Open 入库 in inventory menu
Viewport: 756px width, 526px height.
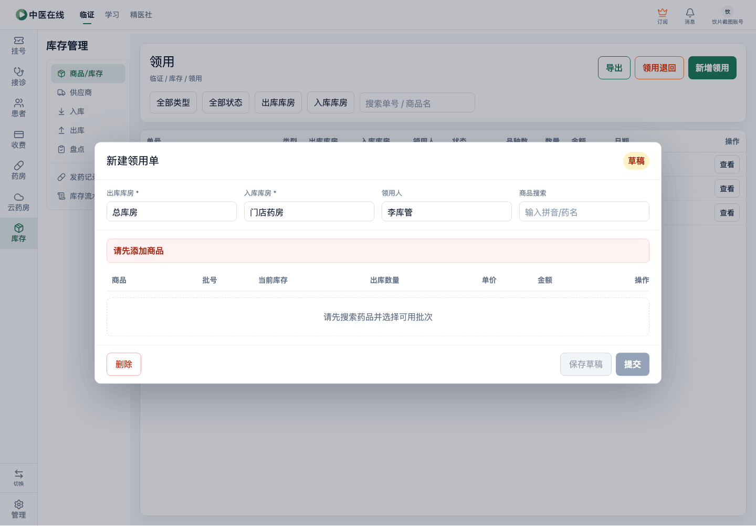click(x=88, y=111)
